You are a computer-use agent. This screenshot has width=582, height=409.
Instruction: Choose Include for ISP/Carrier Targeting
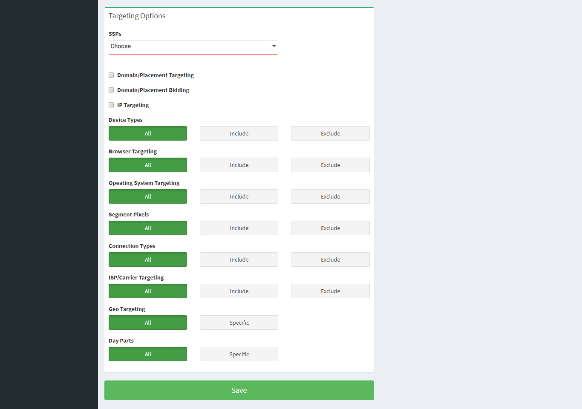(x=239, y=291)
